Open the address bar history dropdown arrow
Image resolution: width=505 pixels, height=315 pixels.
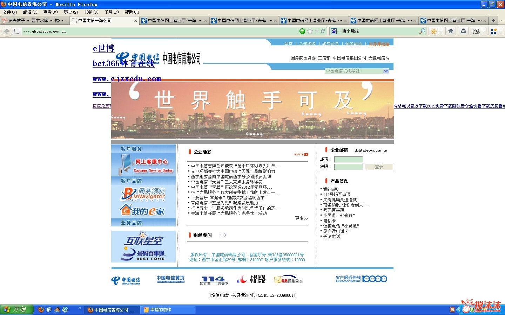[x=317, y=31]
